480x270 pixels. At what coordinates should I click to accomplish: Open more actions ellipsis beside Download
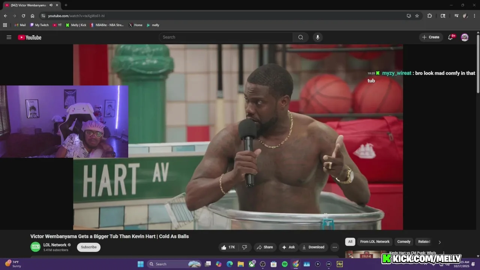(334, 247)
